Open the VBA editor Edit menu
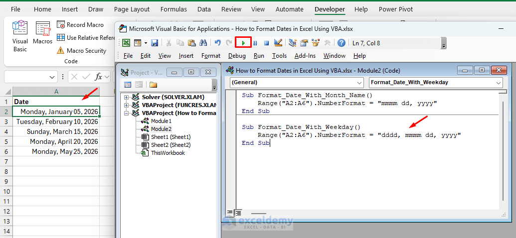Image resolution: width=516 pixels, height=238 pixels. (x=146, y=56)
